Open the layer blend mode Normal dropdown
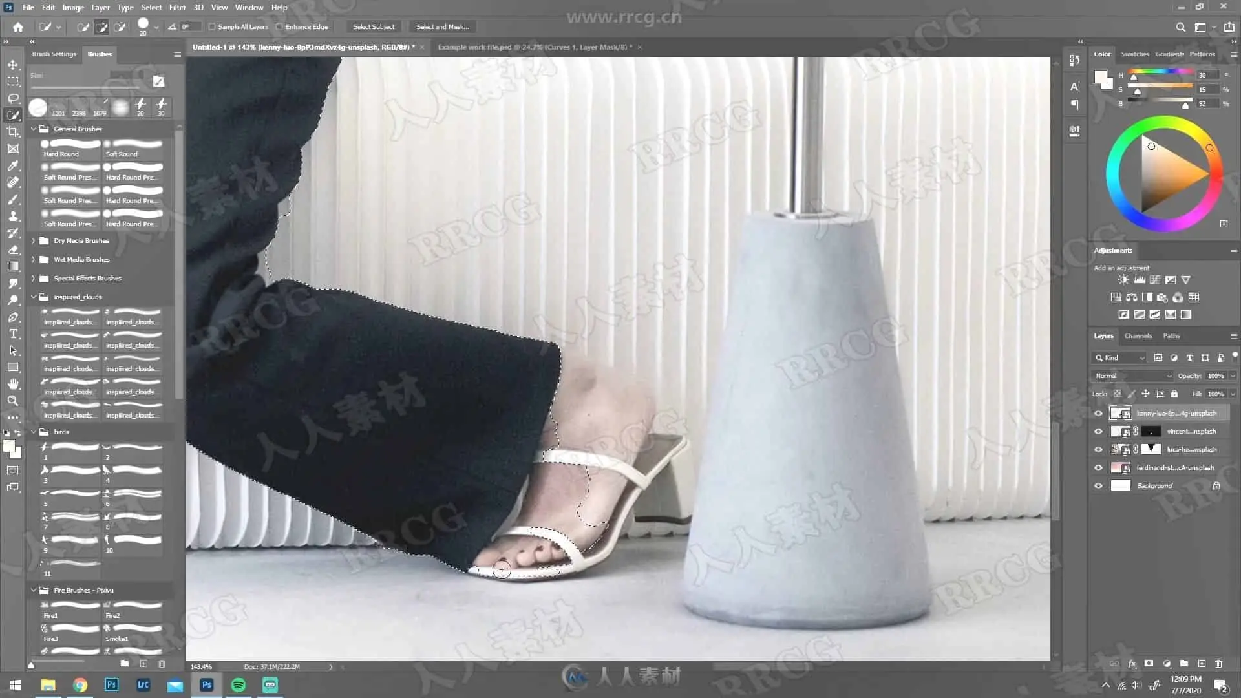The width and height of the screenshot is (1241, 698). (x=1132, y=375)
